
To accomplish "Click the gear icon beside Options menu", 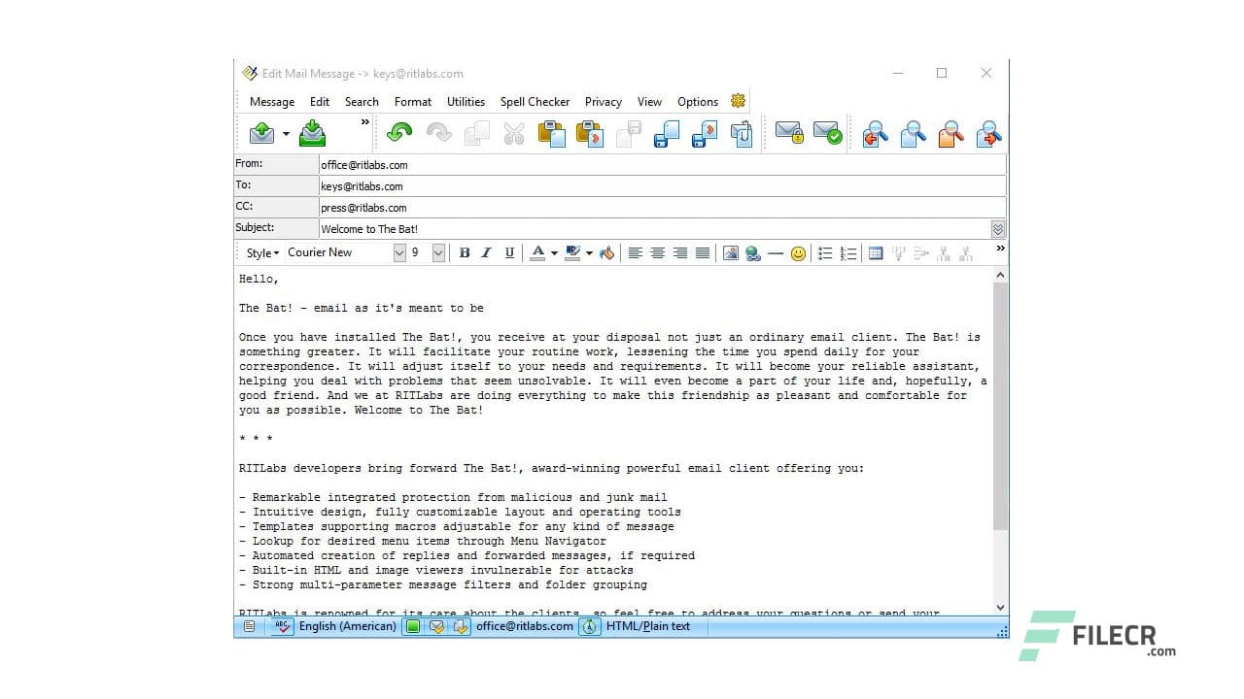I will (738, 100).
